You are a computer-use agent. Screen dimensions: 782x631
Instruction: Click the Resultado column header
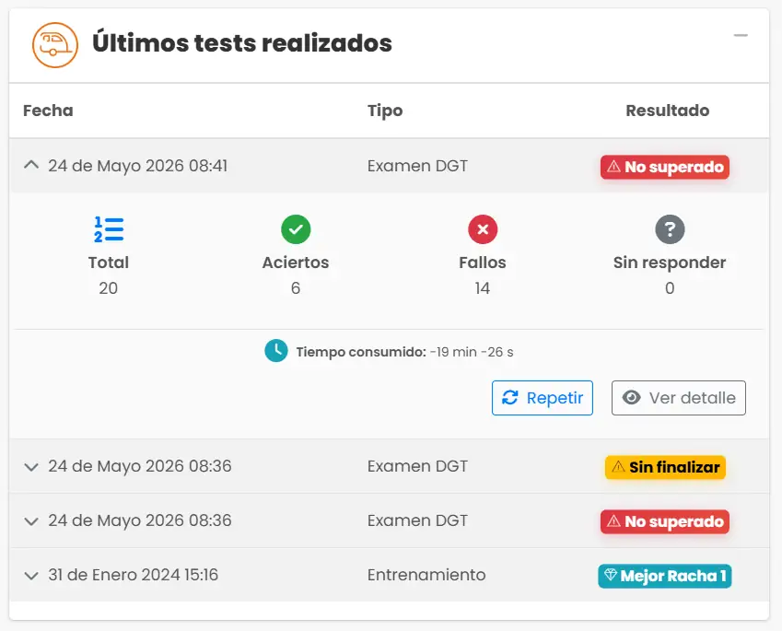[x=667, y=111]
